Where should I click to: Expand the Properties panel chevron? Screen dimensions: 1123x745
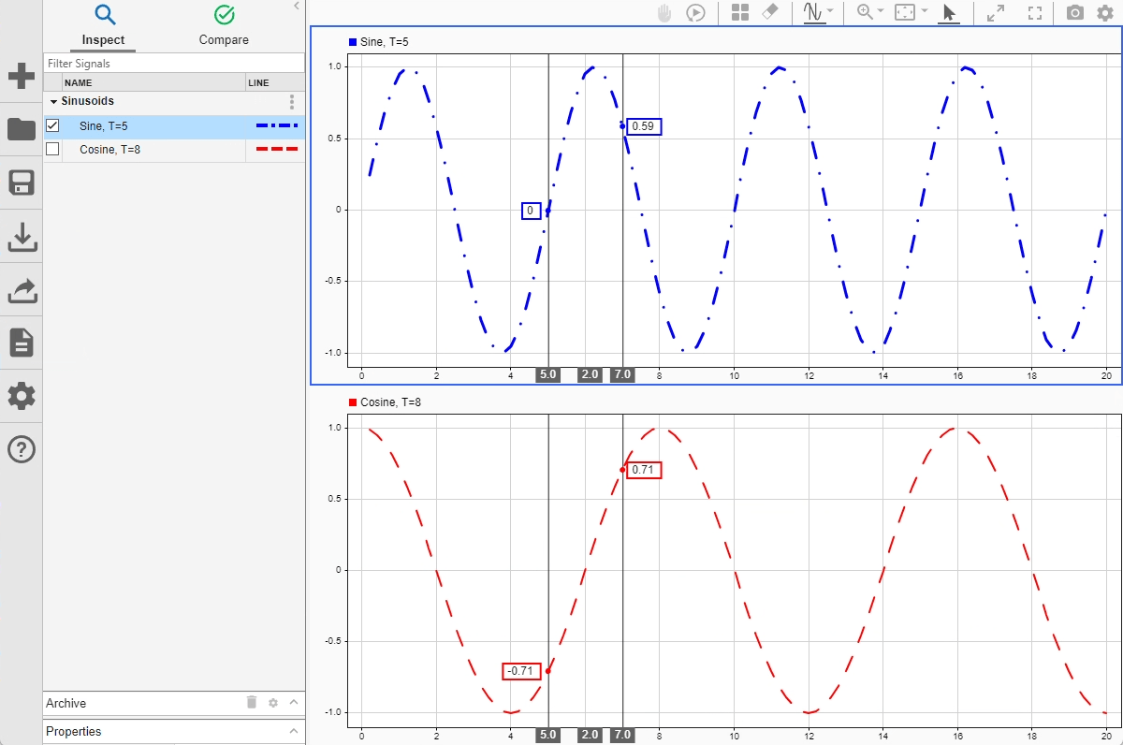coord(294,731)
